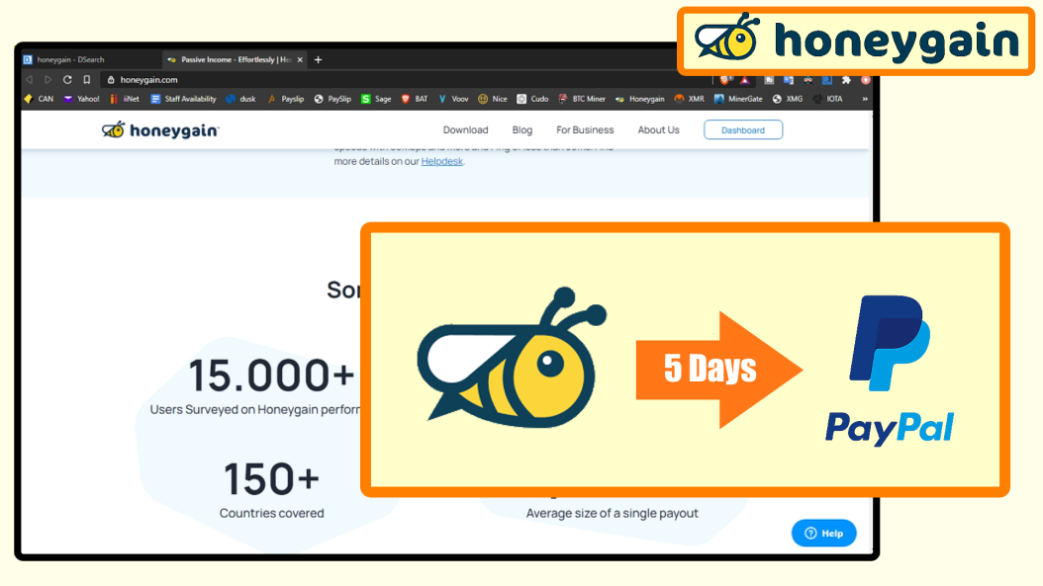Open the Google Translate extension icon
The height and width of the screenshot is (586, 1043).
click(x=788, y=80)
